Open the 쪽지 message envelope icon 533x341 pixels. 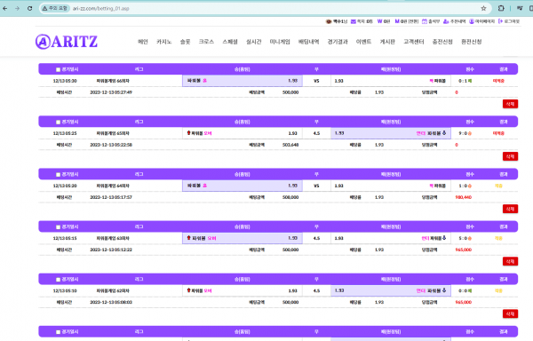point(354,21)
